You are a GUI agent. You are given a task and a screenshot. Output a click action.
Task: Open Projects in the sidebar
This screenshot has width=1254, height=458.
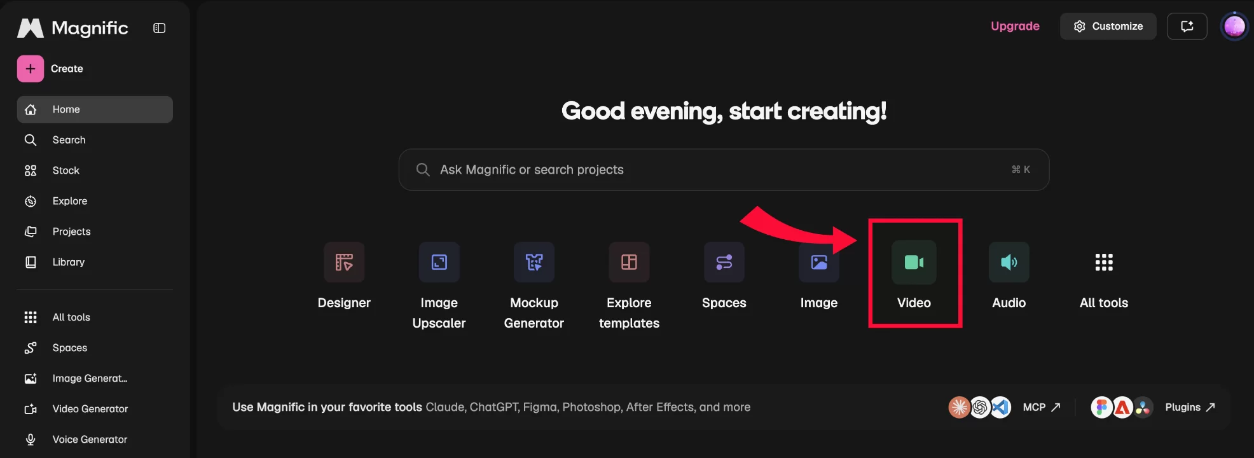(x=95, y=232)
